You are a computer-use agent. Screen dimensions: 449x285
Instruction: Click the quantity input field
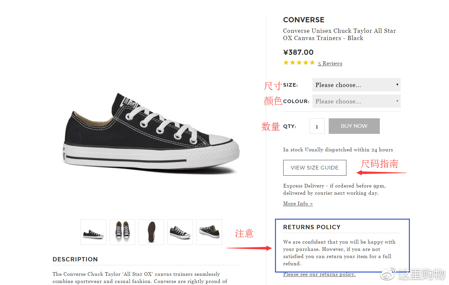(x=317, y=126)
